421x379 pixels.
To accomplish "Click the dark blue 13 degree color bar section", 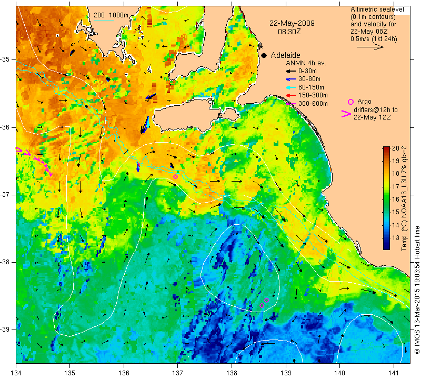I will click(386, 238).
